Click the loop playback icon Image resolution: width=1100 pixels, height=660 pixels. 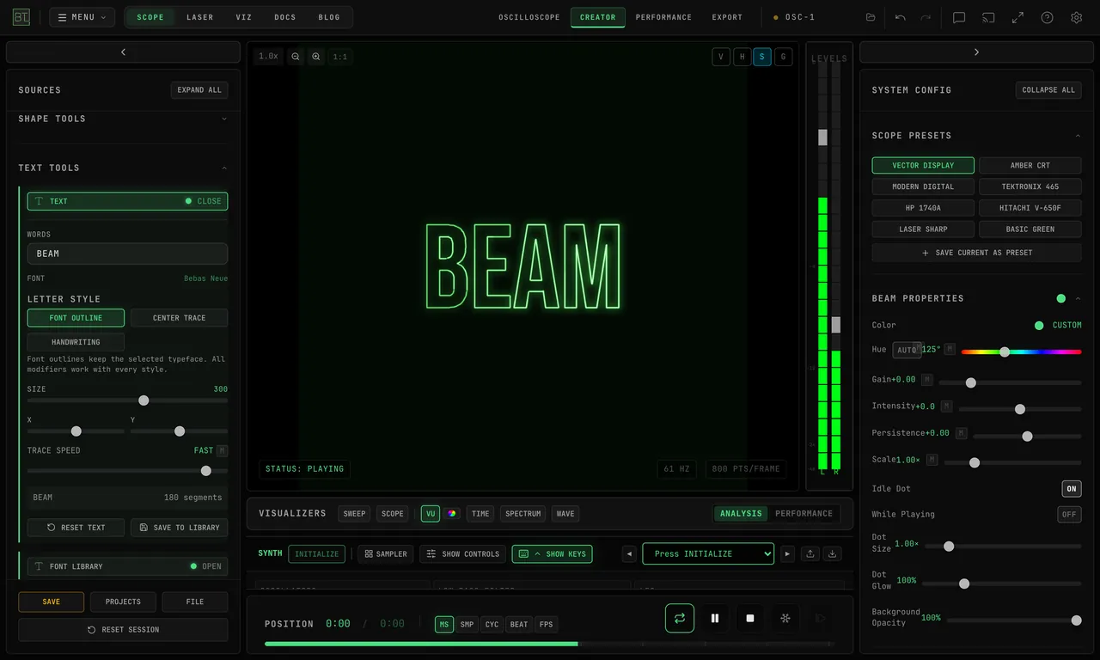pos(680,618)
